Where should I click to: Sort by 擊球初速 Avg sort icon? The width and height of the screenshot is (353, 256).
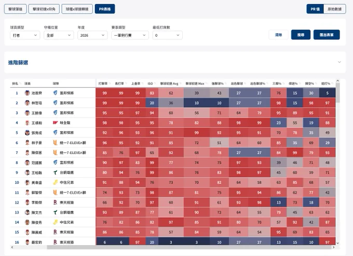tap(180, 83)
